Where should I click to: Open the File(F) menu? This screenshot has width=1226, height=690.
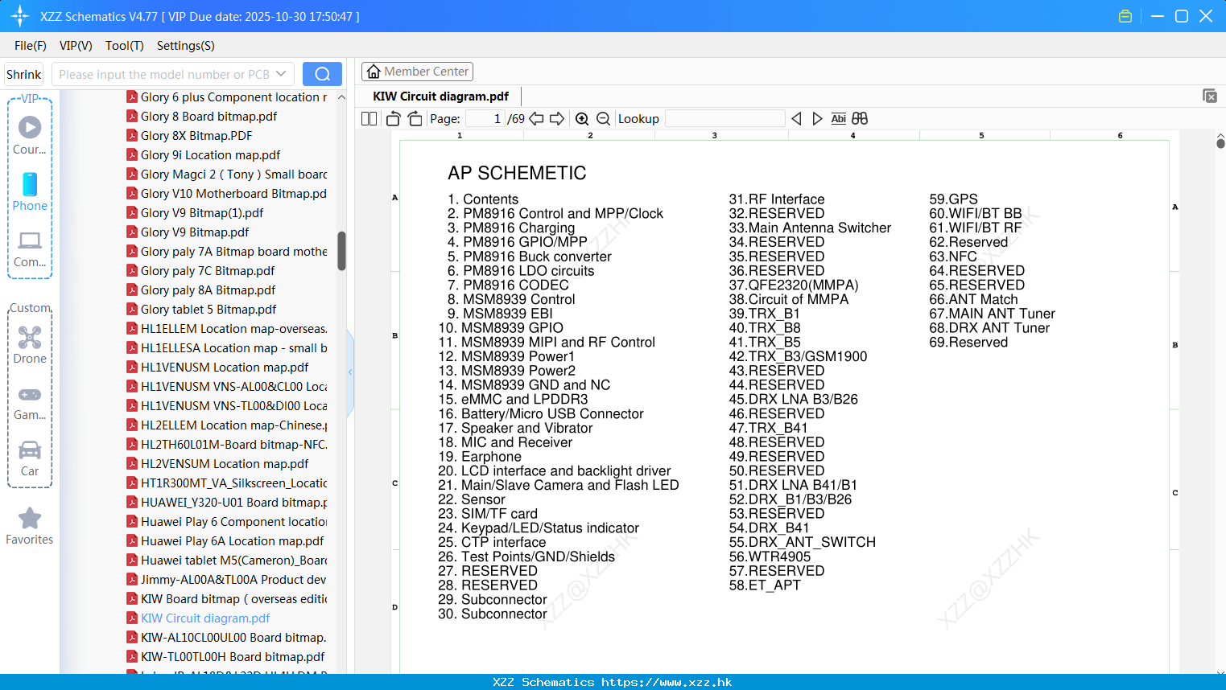point(31,46)
